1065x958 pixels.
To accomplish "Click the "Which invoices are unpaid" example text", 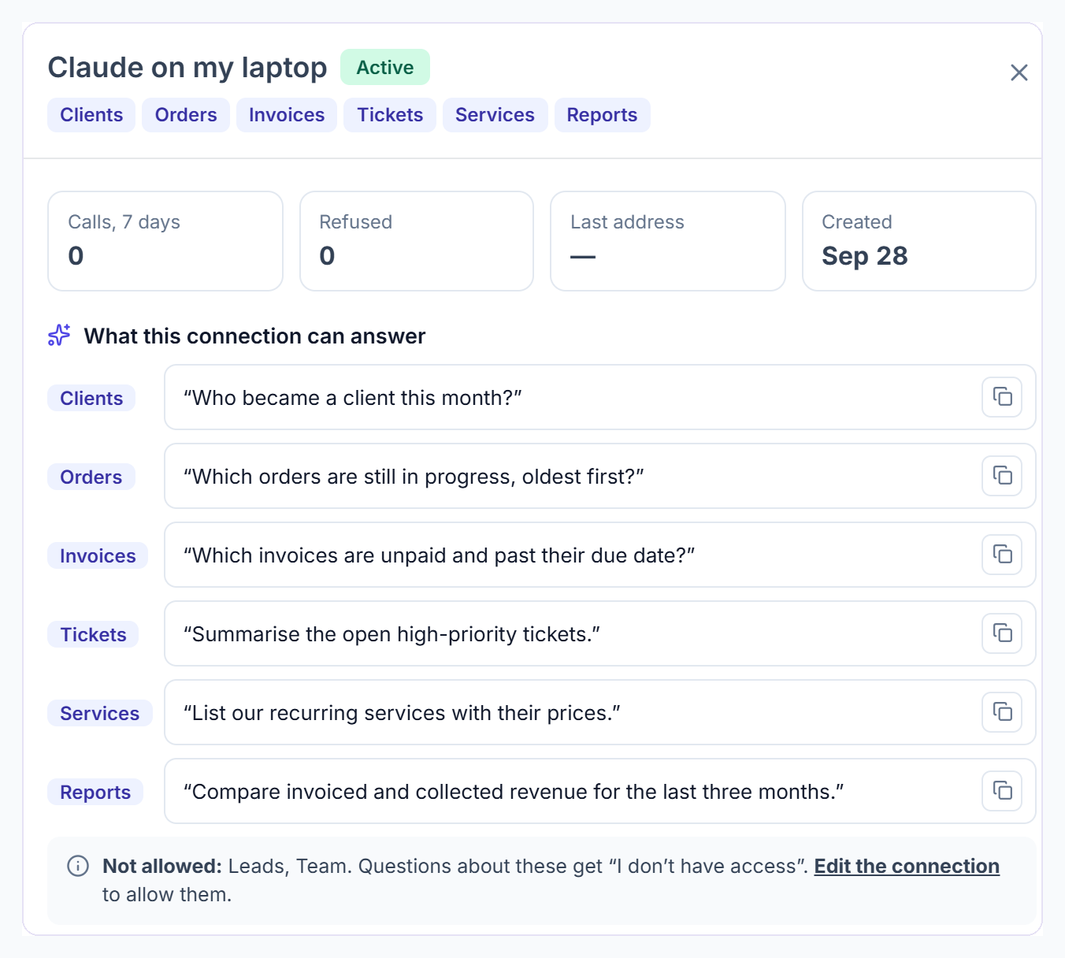I will [439, 555].
